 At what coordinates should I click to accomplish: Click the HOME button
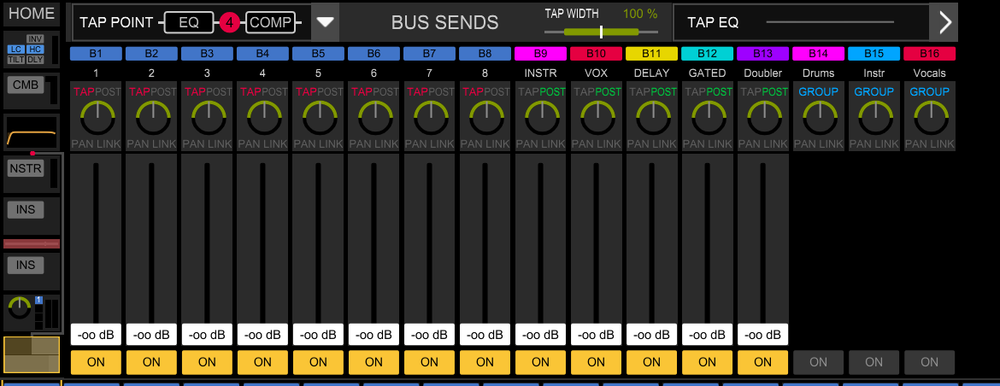pyautogui.click(x=32, y=15)
